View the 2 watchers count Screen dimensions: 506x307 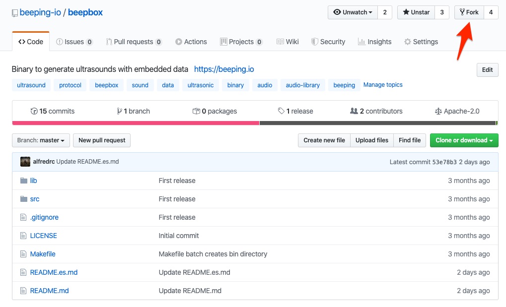[385, 12]
